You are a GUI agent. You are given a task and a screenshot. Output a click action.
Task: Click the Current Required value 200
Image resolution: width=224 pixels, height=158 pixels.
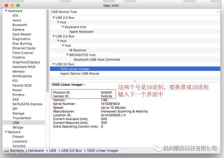click(104, 123)
